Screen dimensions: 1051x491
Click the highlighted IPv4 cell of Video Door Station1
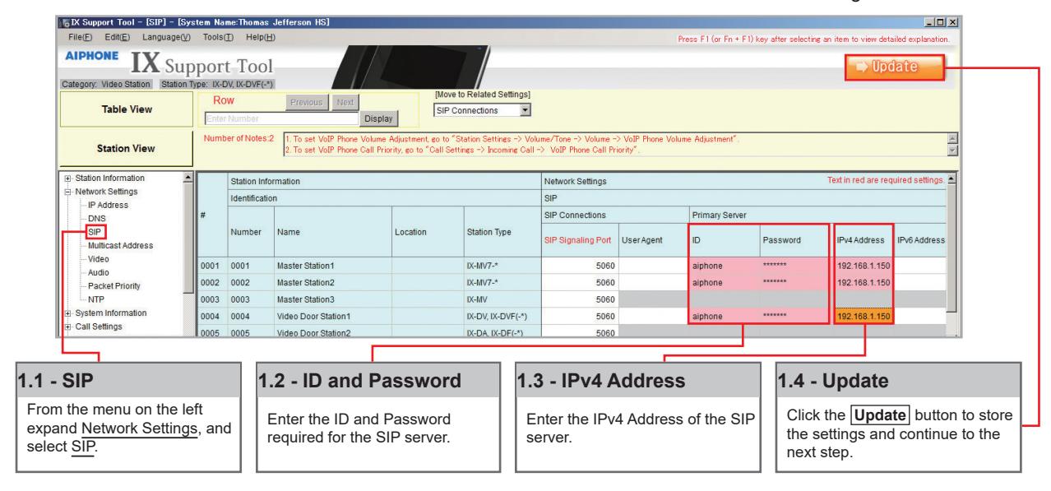[x=863, y=314]
